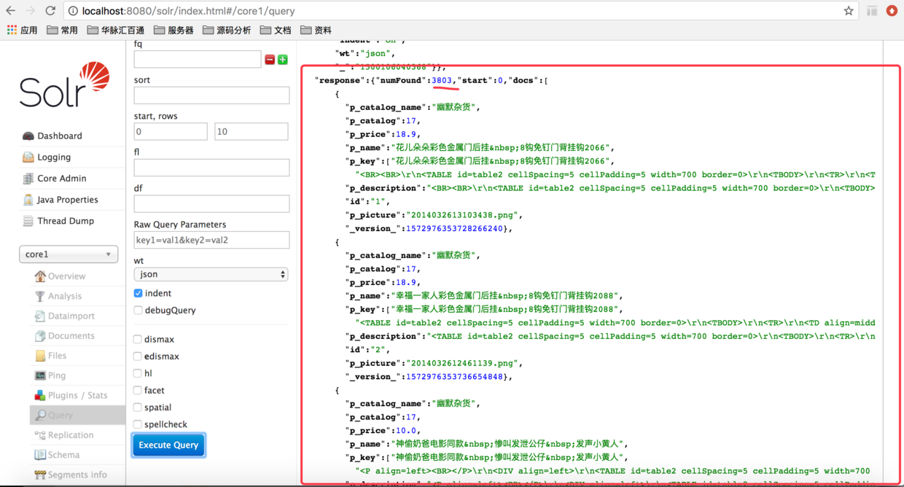Open the 应用 apps shortcut label
Viewport: 904px width, 487px height.
[28, 30]
